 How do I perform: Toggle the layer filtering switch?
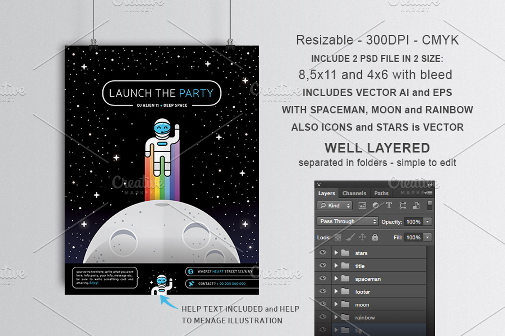(430, 205)
